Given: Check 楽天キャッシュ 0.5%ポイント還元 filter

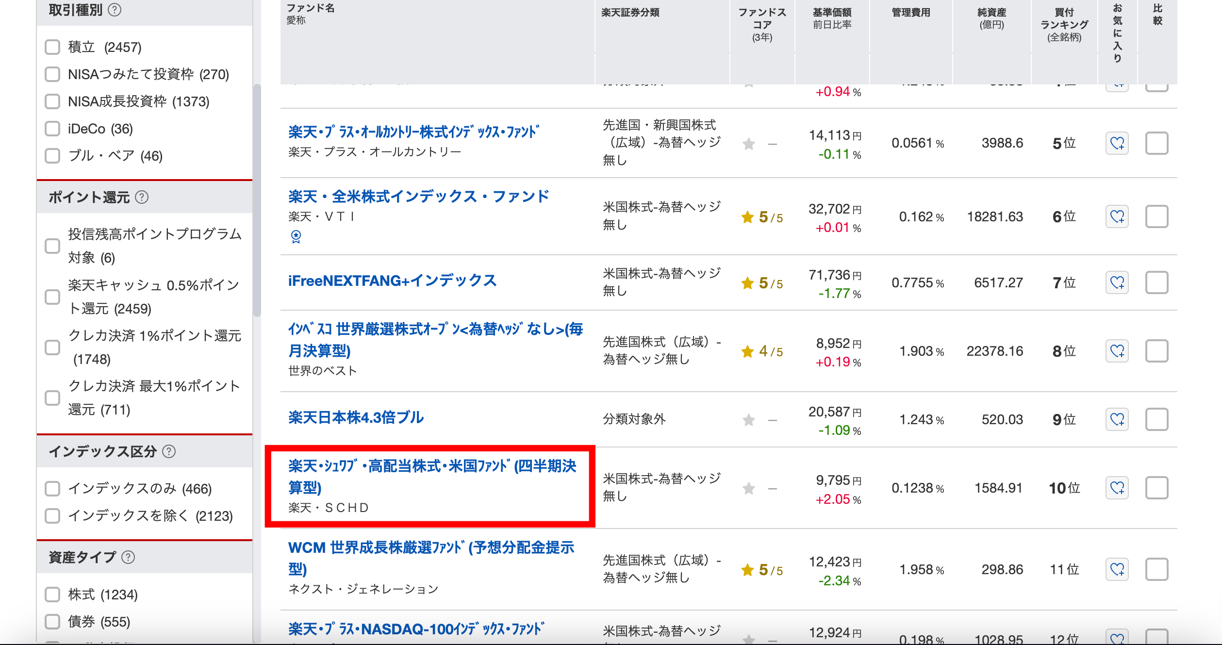Looking at the screenshot, I should pos(52,297).
